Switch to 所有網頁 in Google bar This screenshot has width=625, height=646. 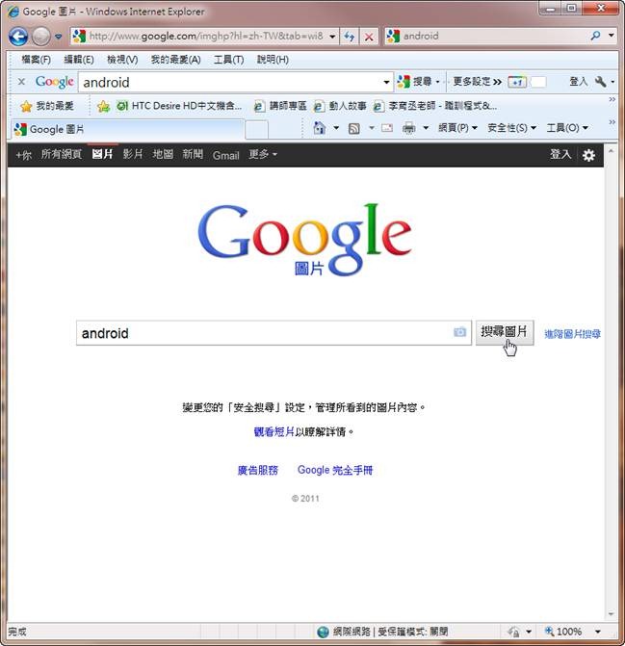pos(61,154)
